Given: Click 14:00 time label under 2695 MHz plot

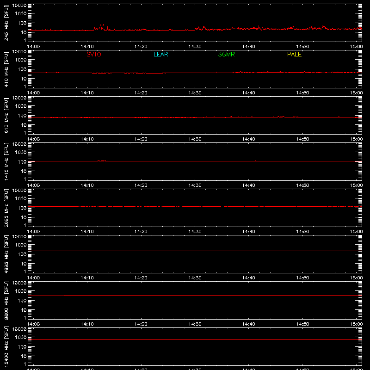Looking at the screenshot, I should [x=33, y=232].
